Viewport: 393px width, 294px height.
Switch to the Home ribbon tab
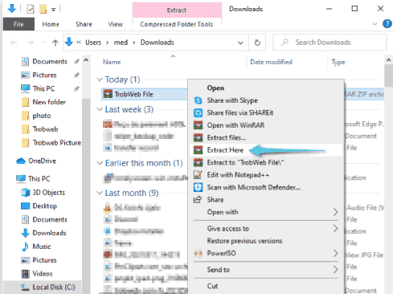click(51, 24)
